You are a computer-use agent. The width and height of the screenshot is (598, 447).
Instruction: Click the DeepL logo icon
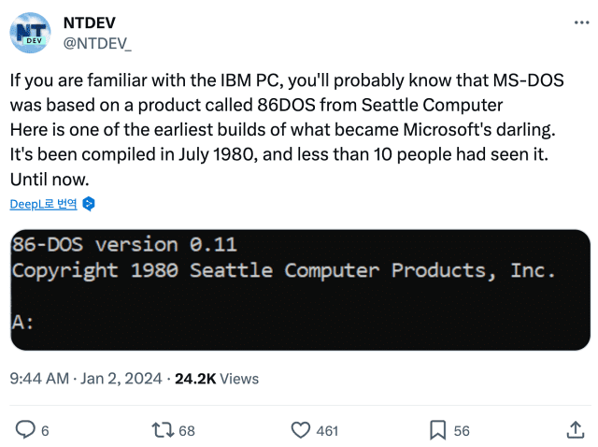pyautogui.click(x=89, y=204)
